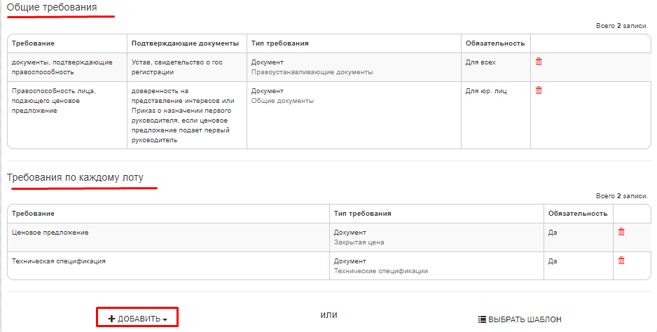This screenshot has width=657, height=332.
Task: Click the 'Технические спецификации' type text
Action: click(x=380, y=271)
